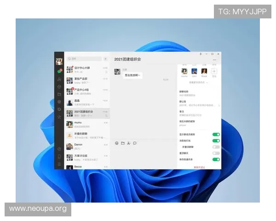Click the red 删除并退出 link
The width and height of the screenshot is (276, 221).
click(199, 167)
